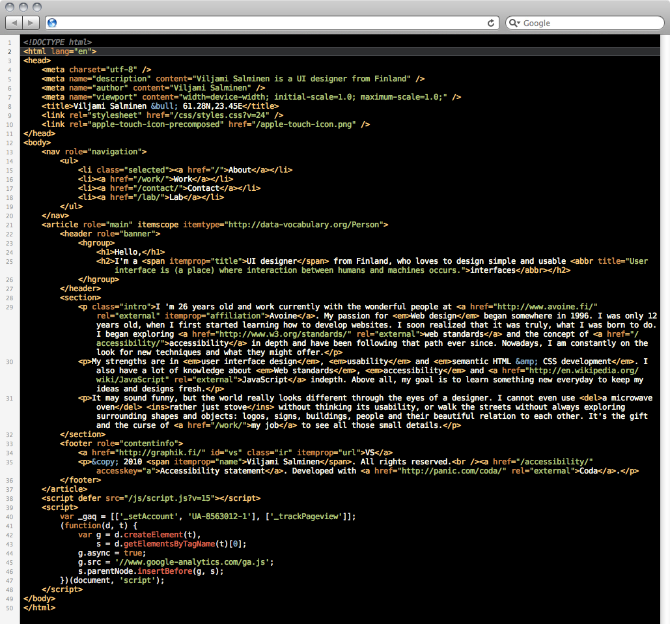Click the nav role="navigation" tag
Screen dimensions: 670x624
94,152
